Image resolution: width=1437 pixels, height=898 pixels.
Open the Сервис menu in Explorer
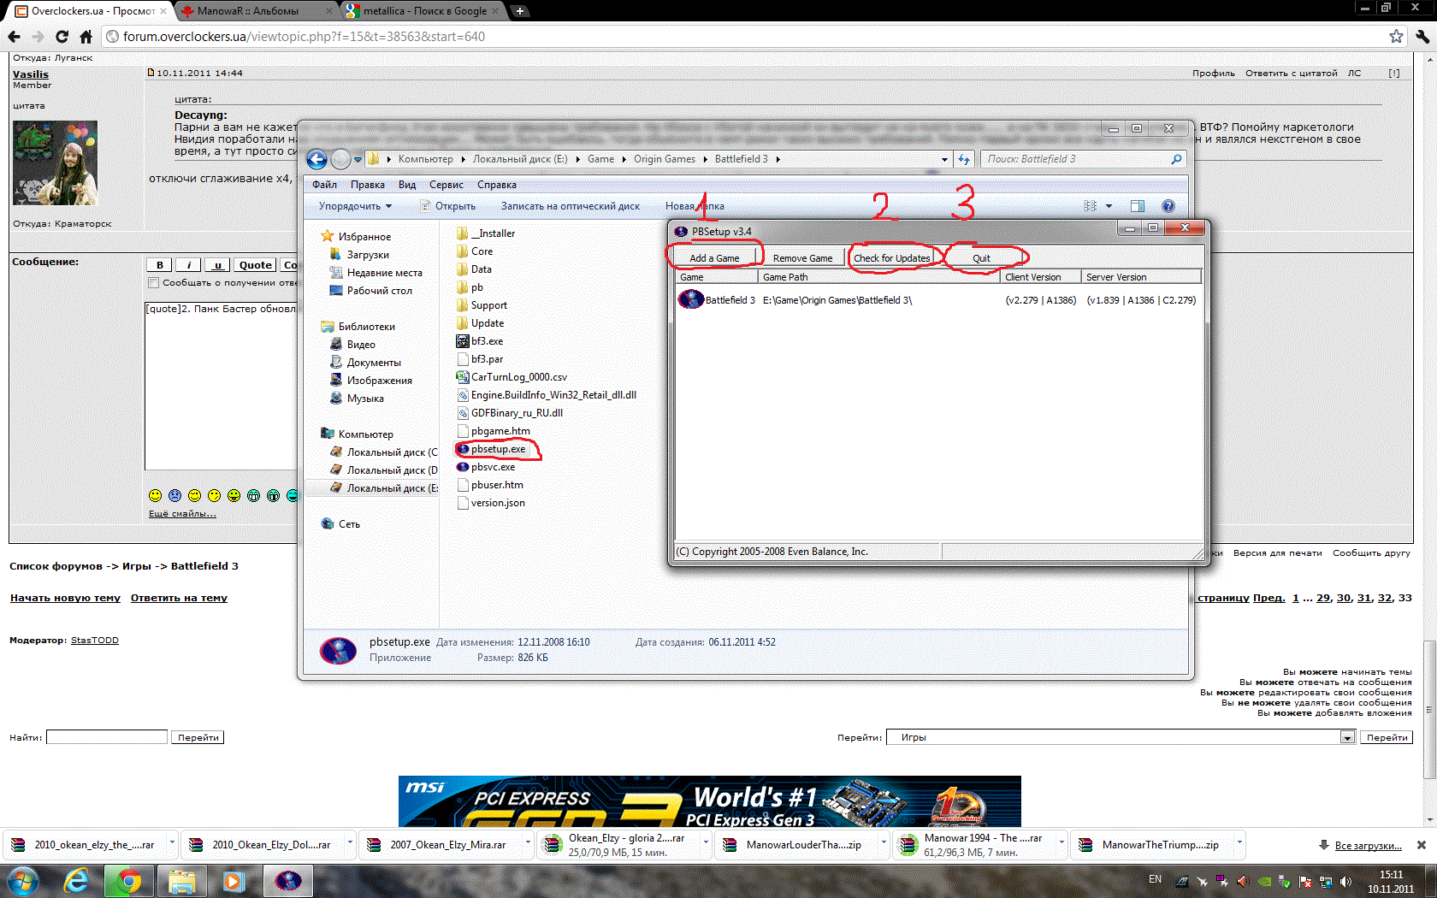tap(446, 185)
